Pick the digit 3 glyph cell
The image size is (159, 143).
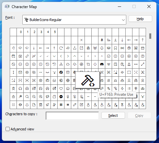click(40, 32)
